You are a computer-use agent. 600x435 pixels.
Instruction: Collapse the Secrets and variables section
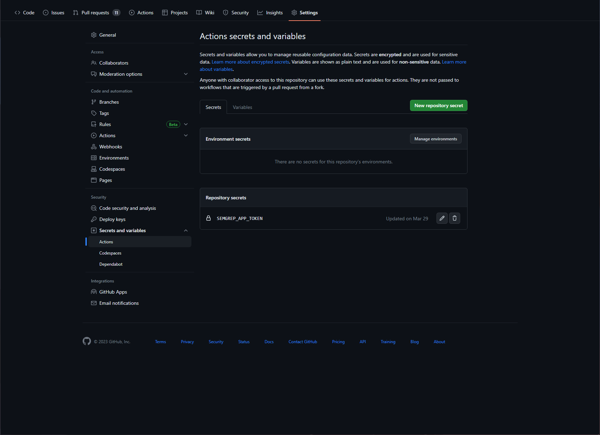[186, 230]
